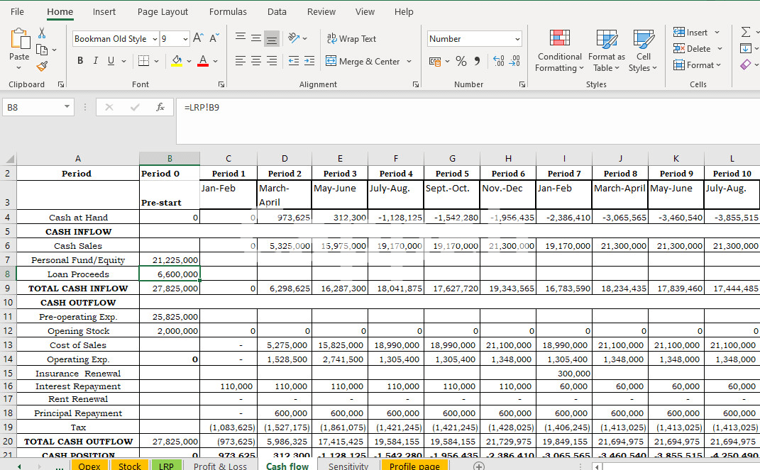This screenshot has width=760, height=470.
Task: Click the Cut scissors icon
Action: pos(42,33)
